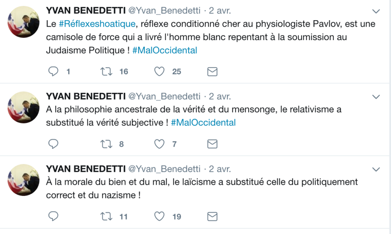391x234 pixels.
Task: Reply to the third tweet about laïcisme
Action: click(x=54, y=216)
